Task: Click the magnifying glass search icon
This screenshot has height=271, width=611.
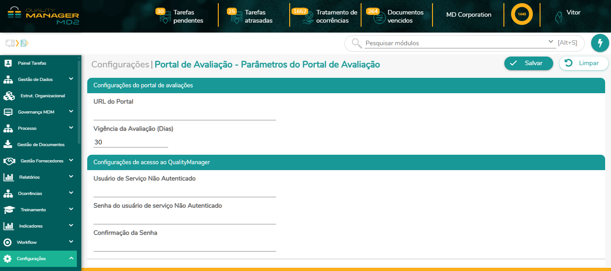Action: 357,43
